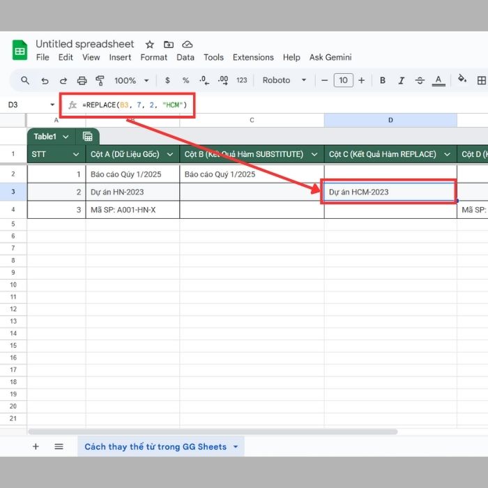
Task: Select row 10 header
Action: [x=13, y=284]
